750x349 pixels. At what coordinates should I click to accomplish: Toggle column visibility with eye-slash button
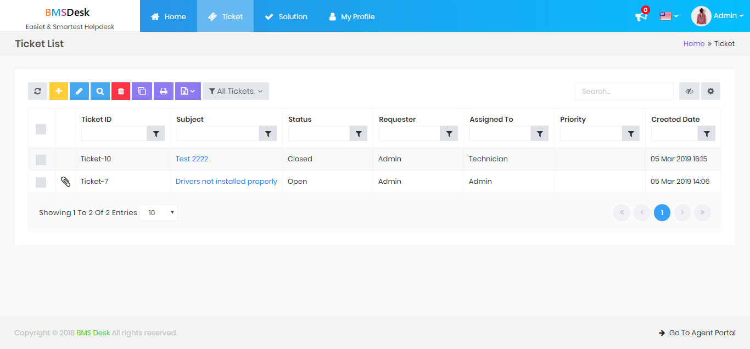[689, 91]
